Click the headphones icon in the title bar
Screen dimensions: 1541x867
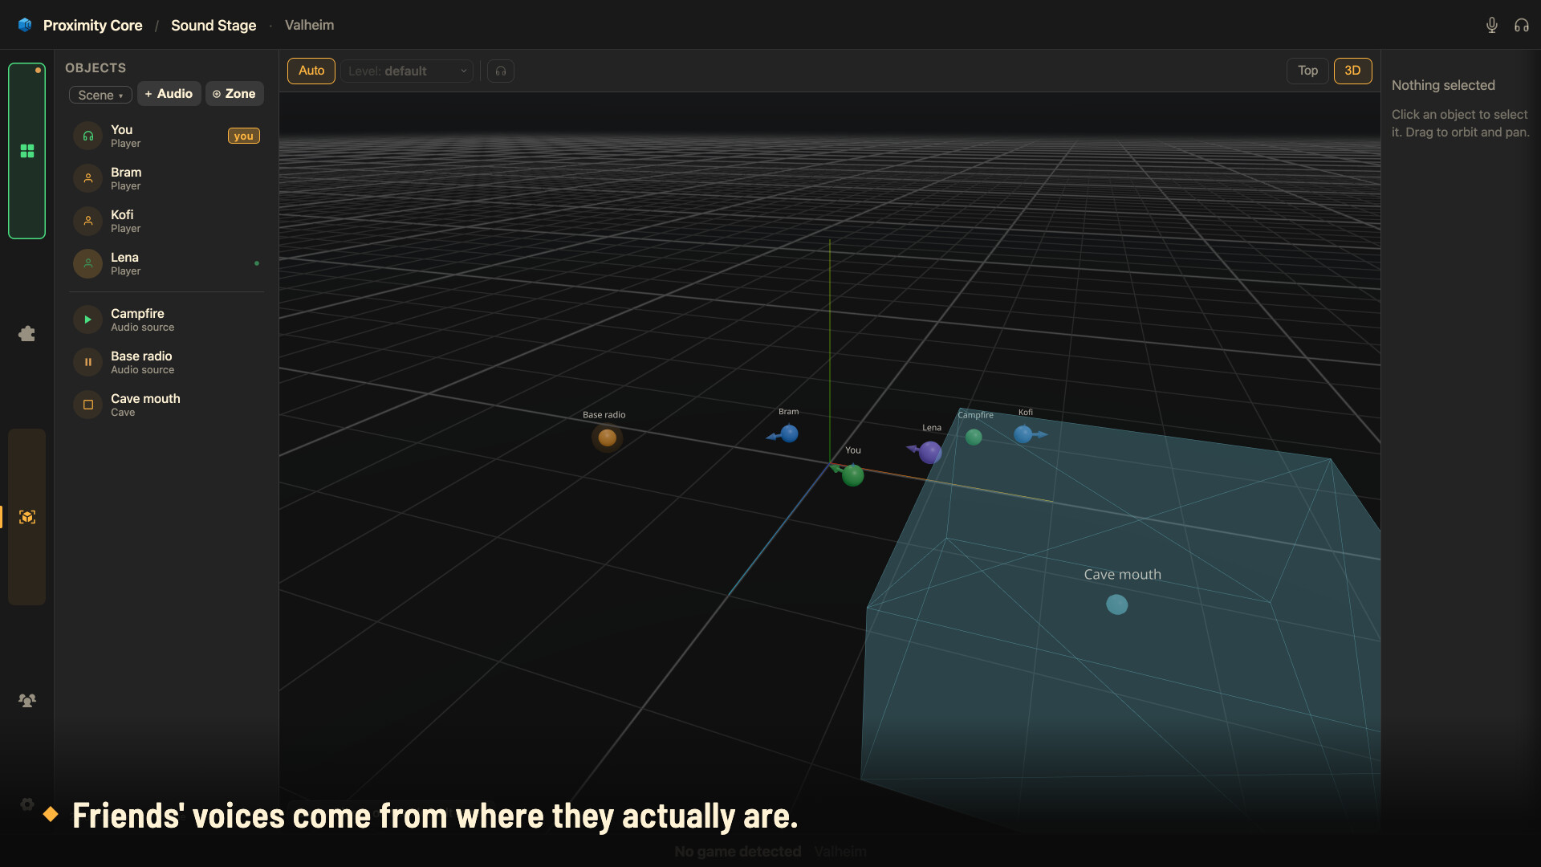pos(1521,25)
